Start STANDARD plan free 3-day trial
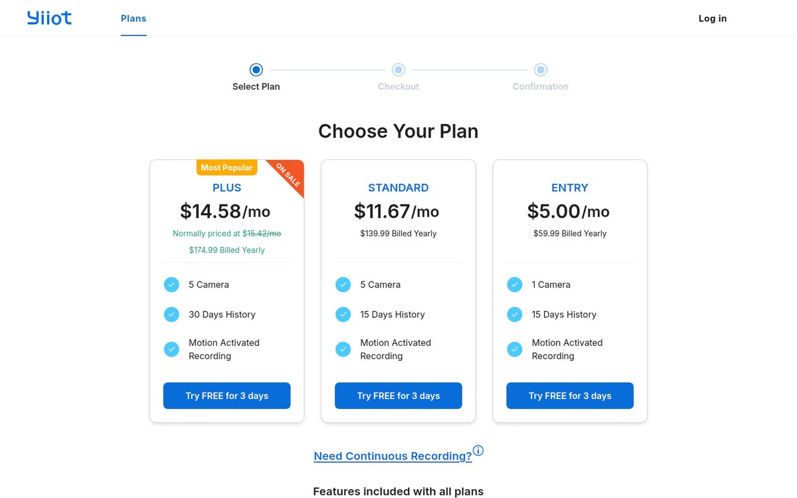This screenshot has height=498, width=797. pyautogui.click(x=398, y=396)
